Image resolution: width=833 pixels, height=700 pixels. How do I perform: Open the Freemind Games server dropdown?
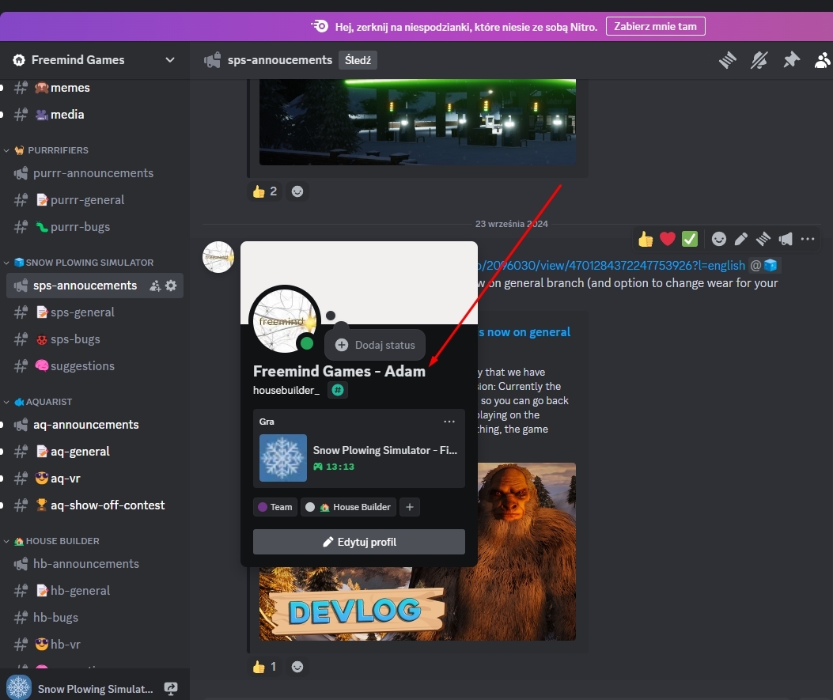click(169, 60)
